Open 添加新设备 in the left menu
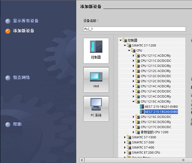Screen dimensions: 192x163 (x=23, y=31)
